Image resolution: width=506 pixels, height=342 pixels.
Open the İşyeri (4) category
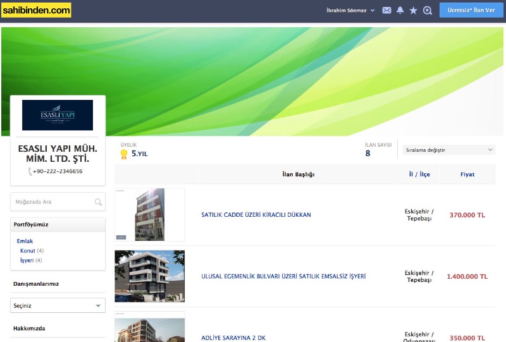(x=31, y=260)
